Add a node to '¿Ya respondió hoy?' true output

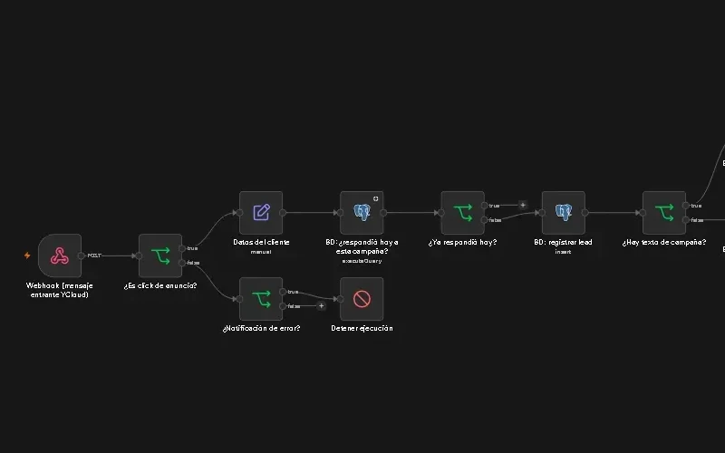523,205
